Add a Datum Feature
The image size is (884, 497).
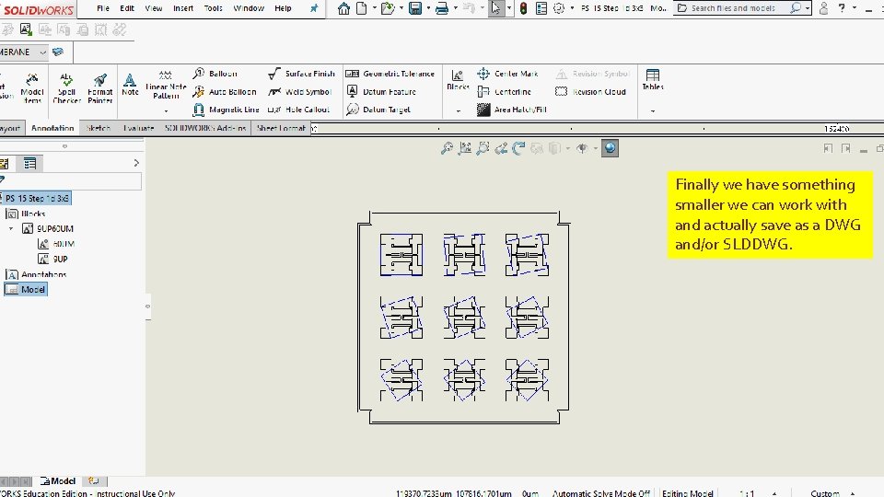380,92
